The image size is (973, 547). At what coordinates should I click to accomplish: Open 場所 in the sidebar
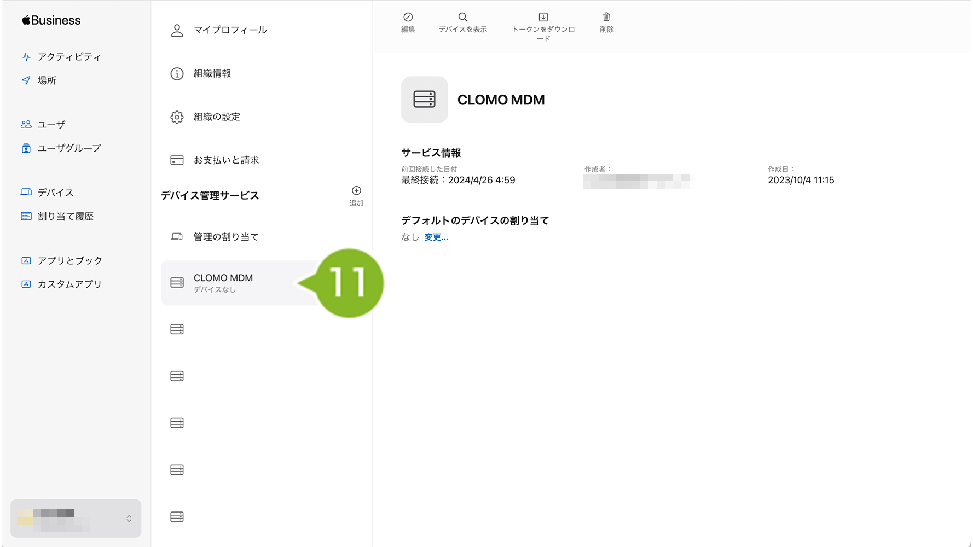click(39, 80)
